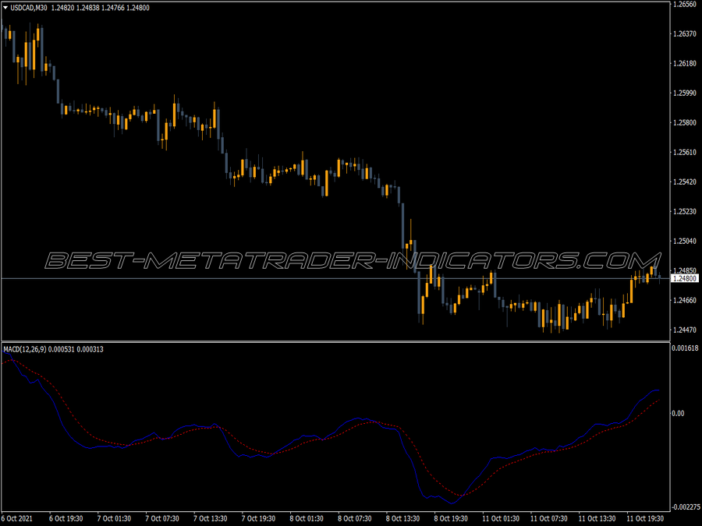The image size is (702, 526).
Task: Click the 7 Oct 01:30 time label
Action: click(x=114, y=519)
